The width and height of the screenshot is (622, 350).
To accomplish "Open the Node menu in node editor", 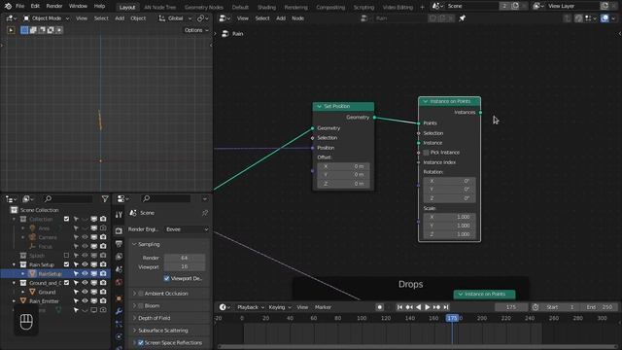I will click(298, 18).
